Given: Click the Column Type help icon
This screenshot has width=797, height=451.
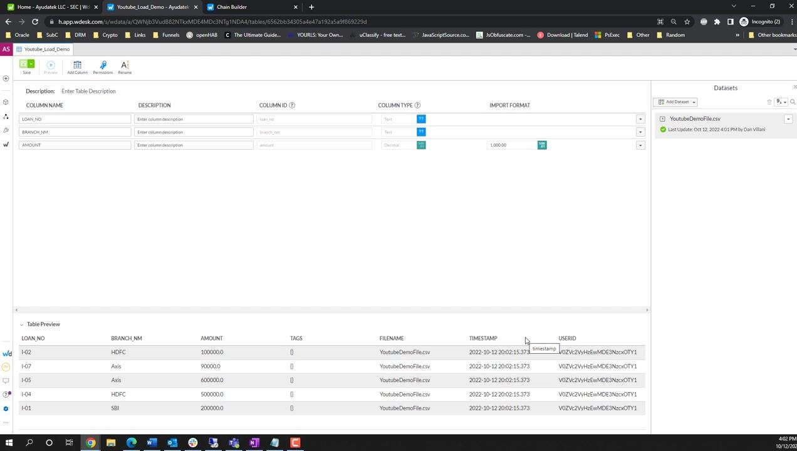Looking at the screenshot, I should 417,105.
